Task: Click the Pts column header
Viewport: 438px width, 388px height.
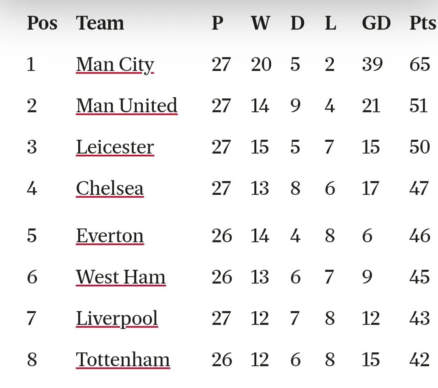Action: click(x=423, y=23)
